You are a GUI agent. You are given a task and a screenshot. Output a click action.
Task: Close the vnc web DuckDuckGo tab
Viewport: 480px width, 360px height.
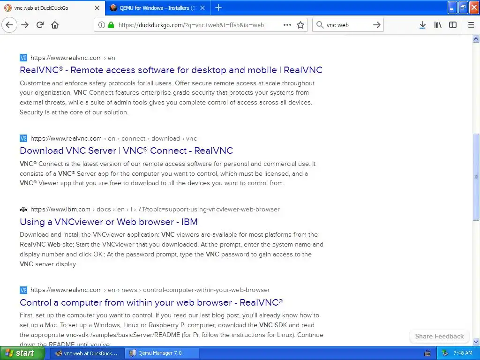97,8
